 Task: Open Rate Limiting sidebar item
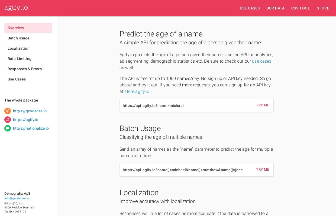point(28,59)
